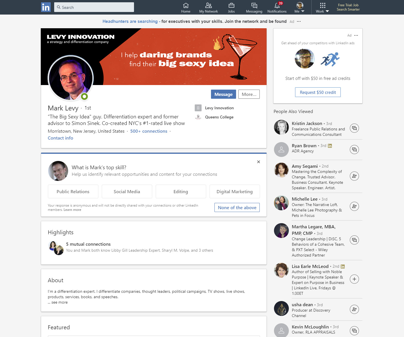Message icon next to Kristin Jackson
The height and width of the screenshot is (337, 404).
354,128
